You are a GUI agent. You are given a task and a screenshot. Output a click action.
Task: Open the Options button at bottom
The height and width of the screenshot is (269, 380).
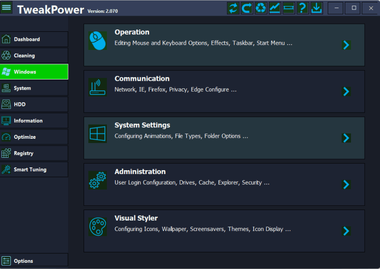pyautogui.click(x=34, y=260)
